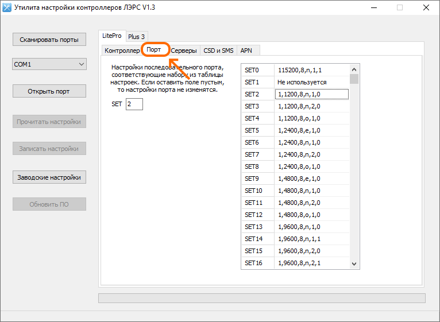This screenshot has width=440, height=322.
Task: Select cell 1,2400,8,n,1,0
Action: (312, 142)
